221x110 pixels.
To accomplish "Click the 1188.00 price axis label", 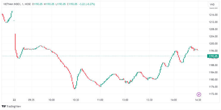I will [213, 65].
